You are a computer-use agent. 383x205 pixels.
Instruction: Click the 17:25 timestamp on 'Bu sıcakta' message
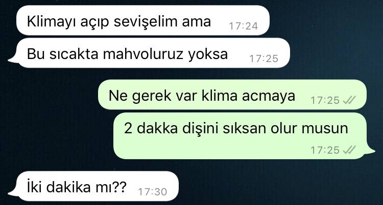point(264,58)
